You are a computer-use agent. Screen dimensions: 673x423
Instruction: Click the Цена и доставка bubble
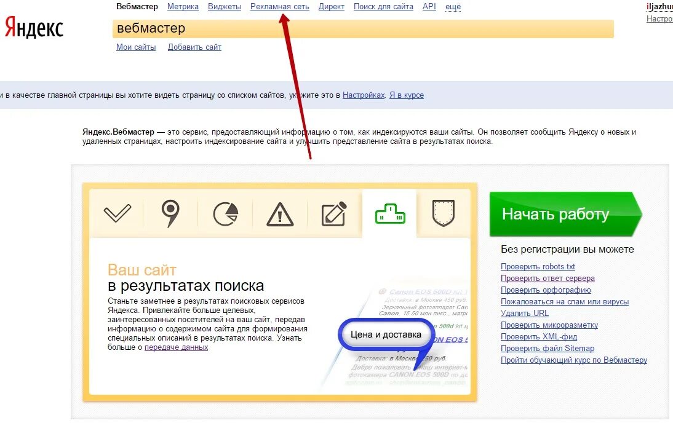pos(386,334)
